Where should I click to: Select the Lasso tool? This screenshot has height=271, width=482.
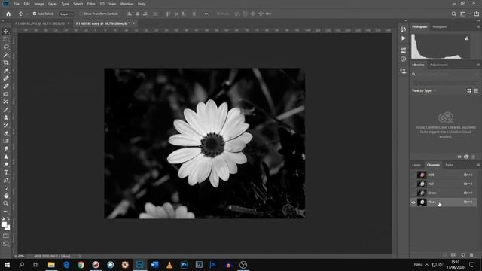coord(6,47)
